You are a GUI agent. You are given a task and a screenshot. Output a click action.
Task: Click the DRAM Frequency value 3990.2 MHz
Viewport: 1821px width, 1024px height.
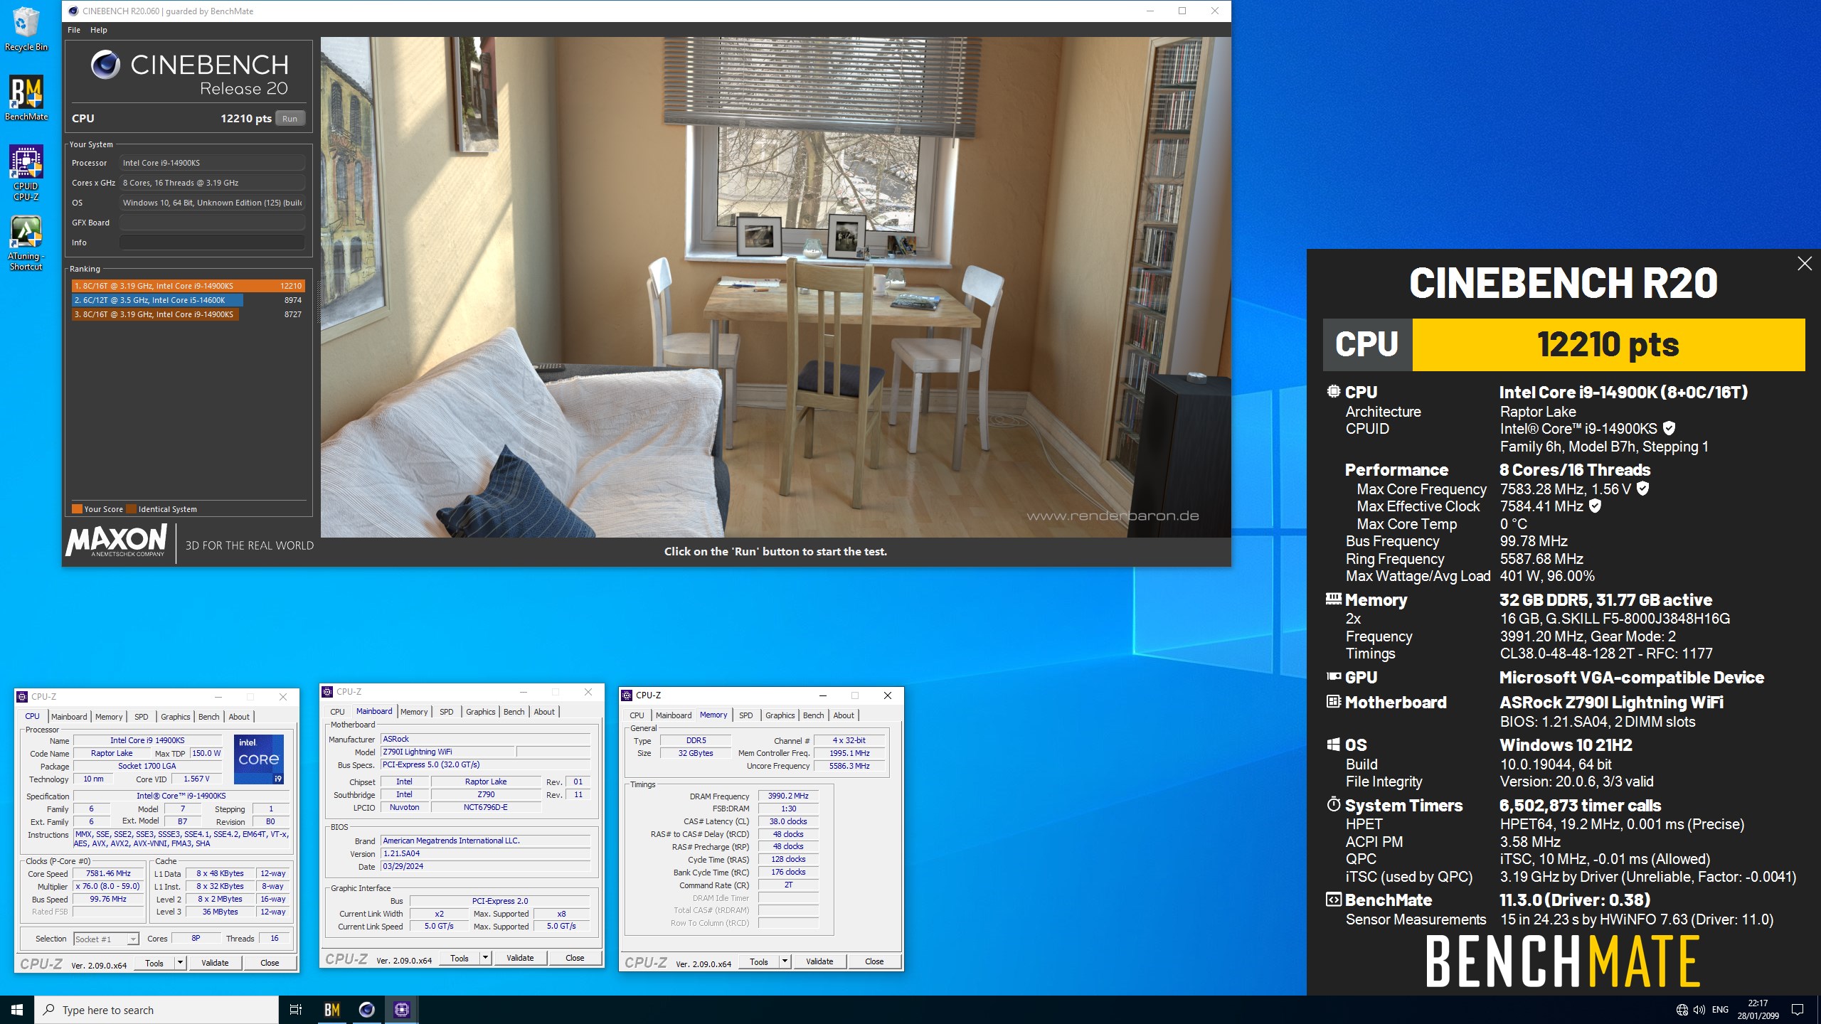pos(788,796)
